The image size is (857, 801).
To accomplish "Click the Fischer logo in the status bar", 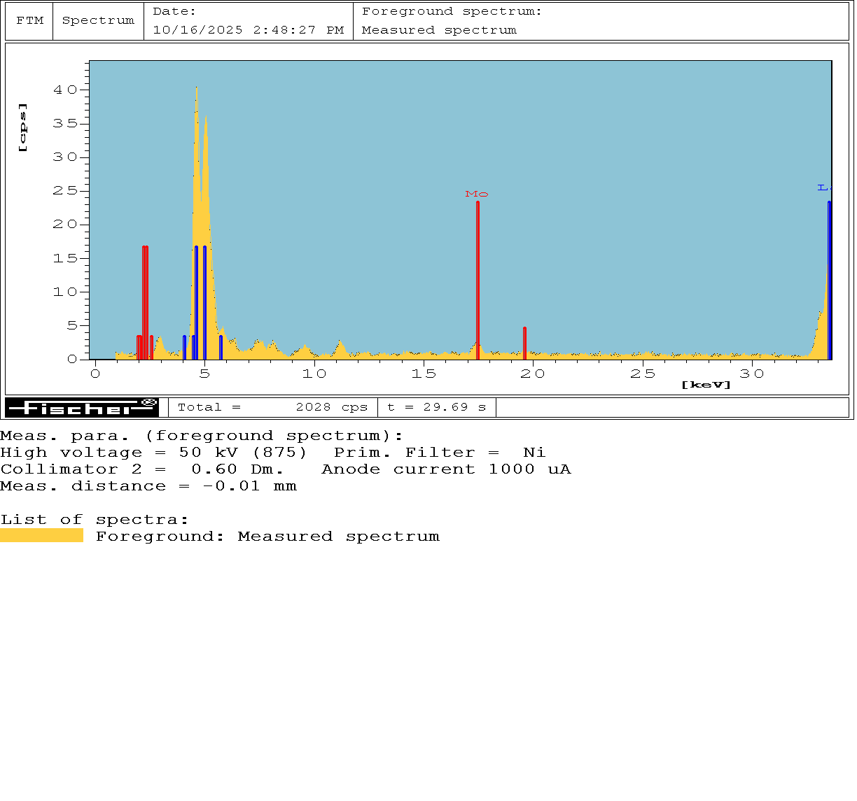I will 82,408.
